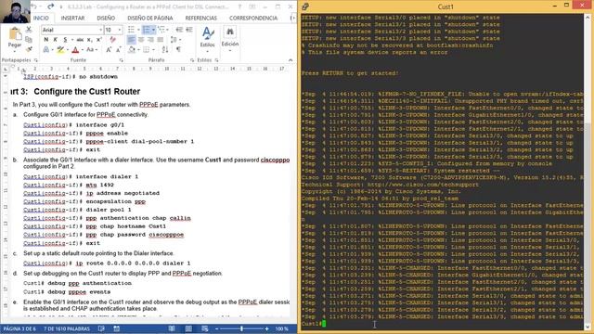594x334 pixels.
Task: Toggle italic (K) formatting
Action: pos(56,39)
